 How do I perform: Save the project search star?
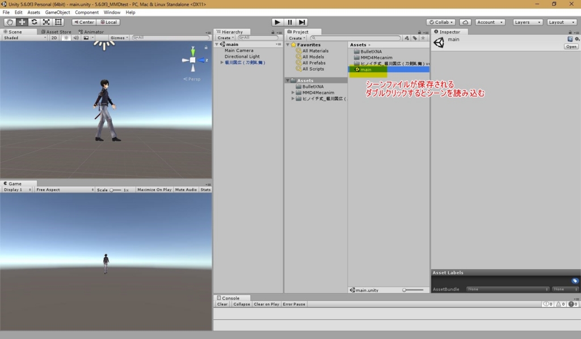(x=423, y=38)
